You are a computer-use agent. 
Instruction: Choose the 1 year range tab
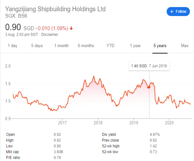[x=135, y=46]
